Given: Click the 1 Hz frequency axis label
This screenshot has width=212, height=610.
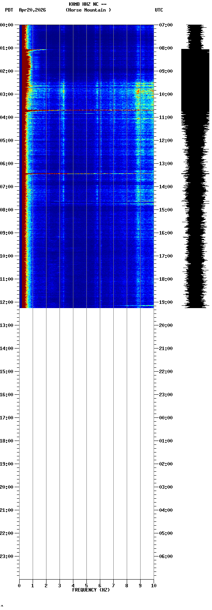Looking at the screenshot, I should click(x=33, y=586).
